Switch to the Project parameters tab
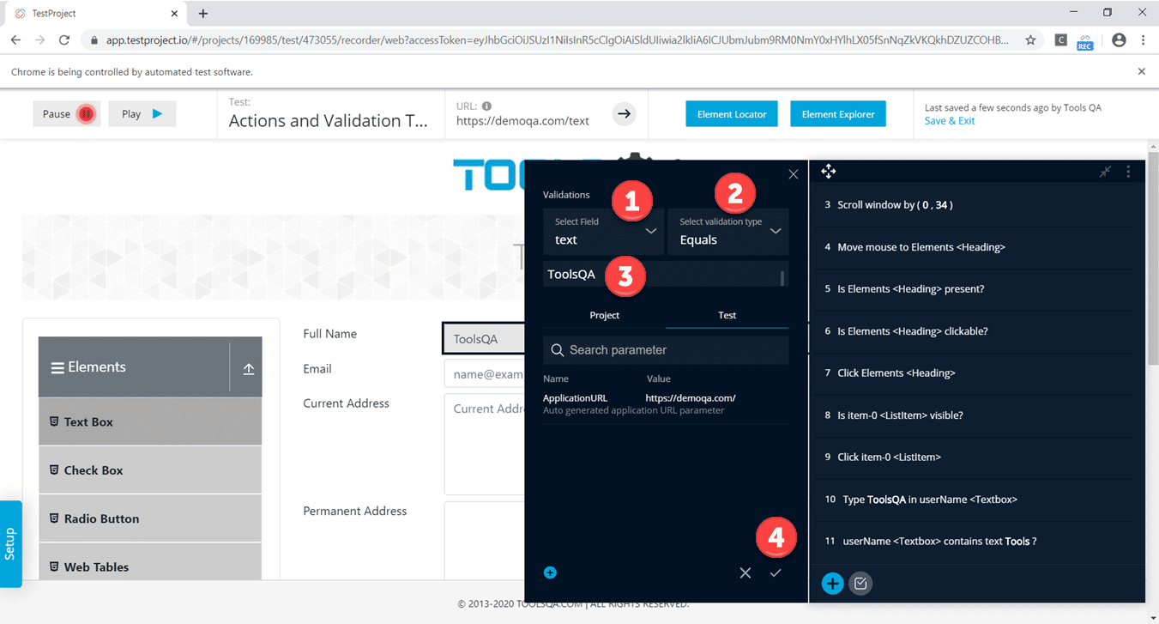The image size is (1159, 624). pyautogui.click(x=604, y=315)
